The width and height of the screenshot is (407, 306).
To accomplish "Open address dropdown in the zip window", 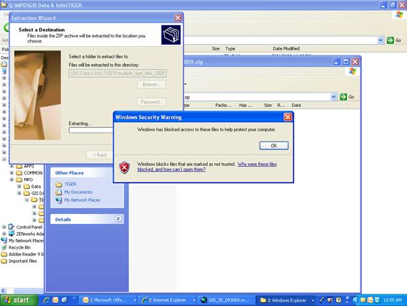I will (x=334, y=97).
